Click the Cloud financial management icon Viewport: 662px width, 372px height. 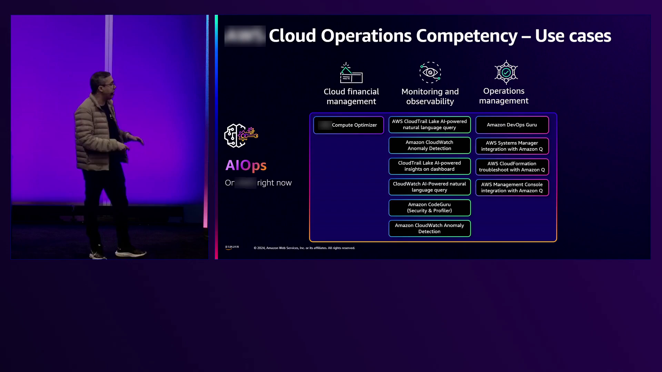(351, 73)
